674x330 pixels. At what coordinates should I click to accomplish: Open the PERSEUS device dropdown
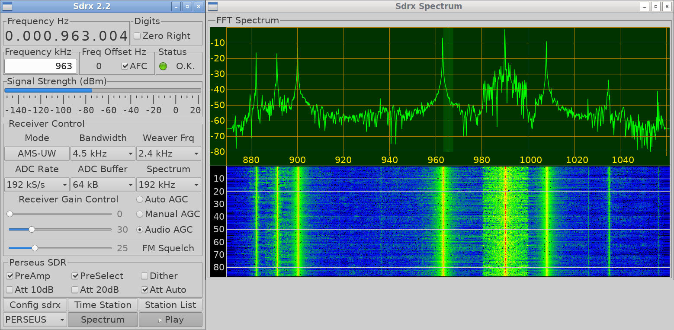35,320
